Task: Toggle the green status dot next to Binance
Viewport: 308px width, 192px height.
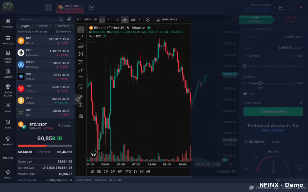Action: 149,28
